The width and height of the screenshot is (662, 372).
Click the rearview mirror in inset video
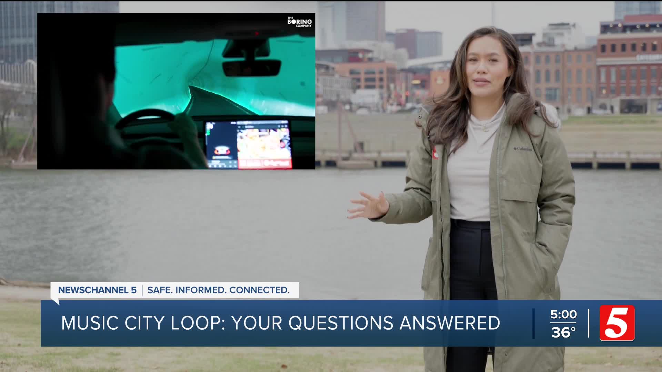pos(251,67)
